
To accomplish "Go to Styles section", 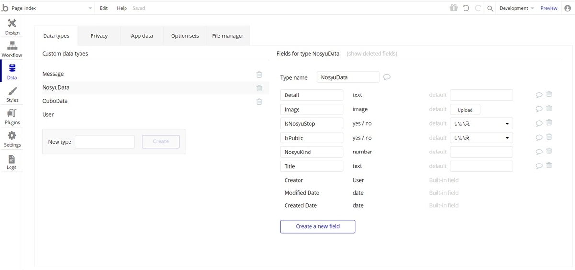I will [x=12, y=94].
